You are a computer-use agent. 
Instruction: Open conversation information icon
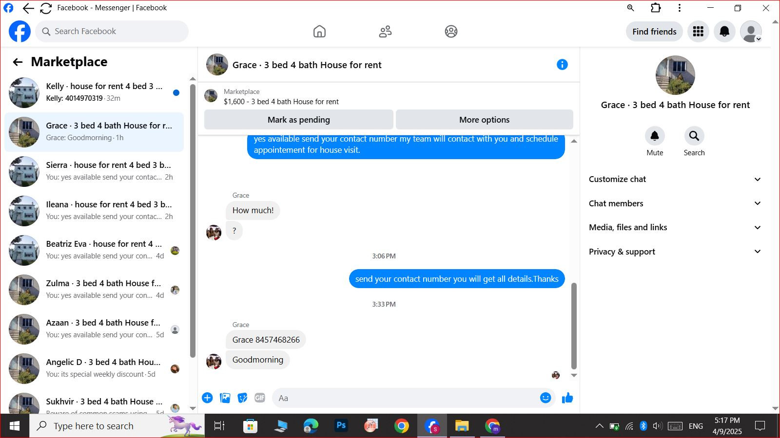[562, 65]
